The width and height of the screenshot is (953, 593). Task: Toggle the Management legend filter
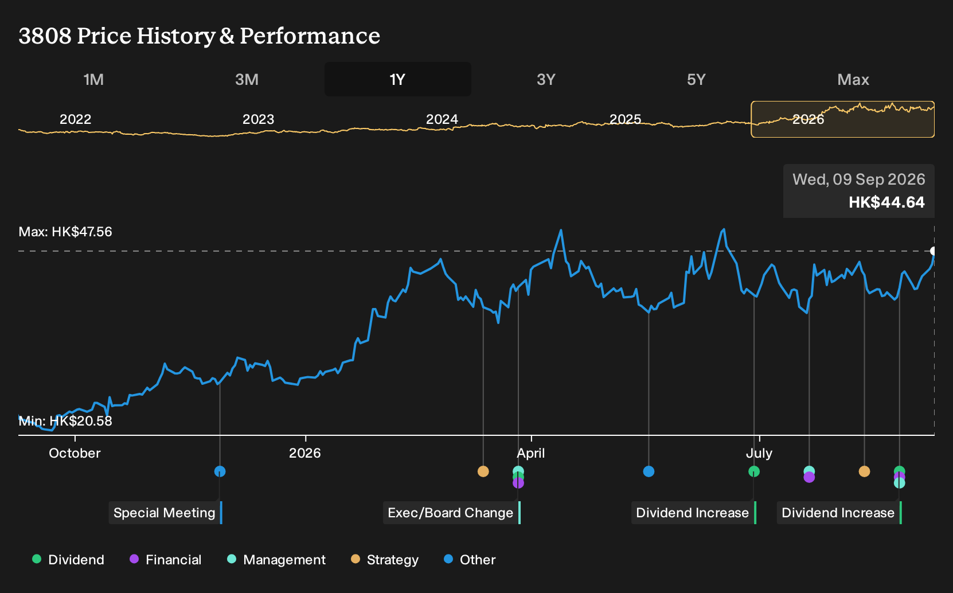point(276,560)
